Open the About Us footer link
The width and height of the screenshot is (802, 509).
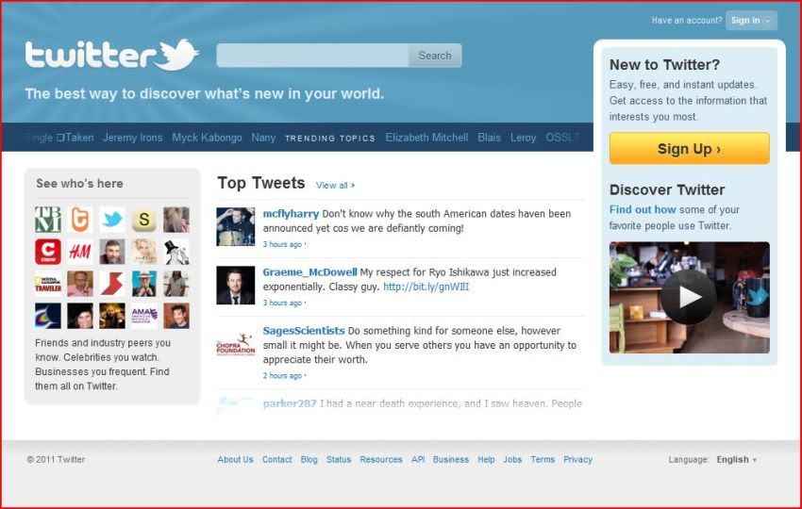(x=235, y=459)
